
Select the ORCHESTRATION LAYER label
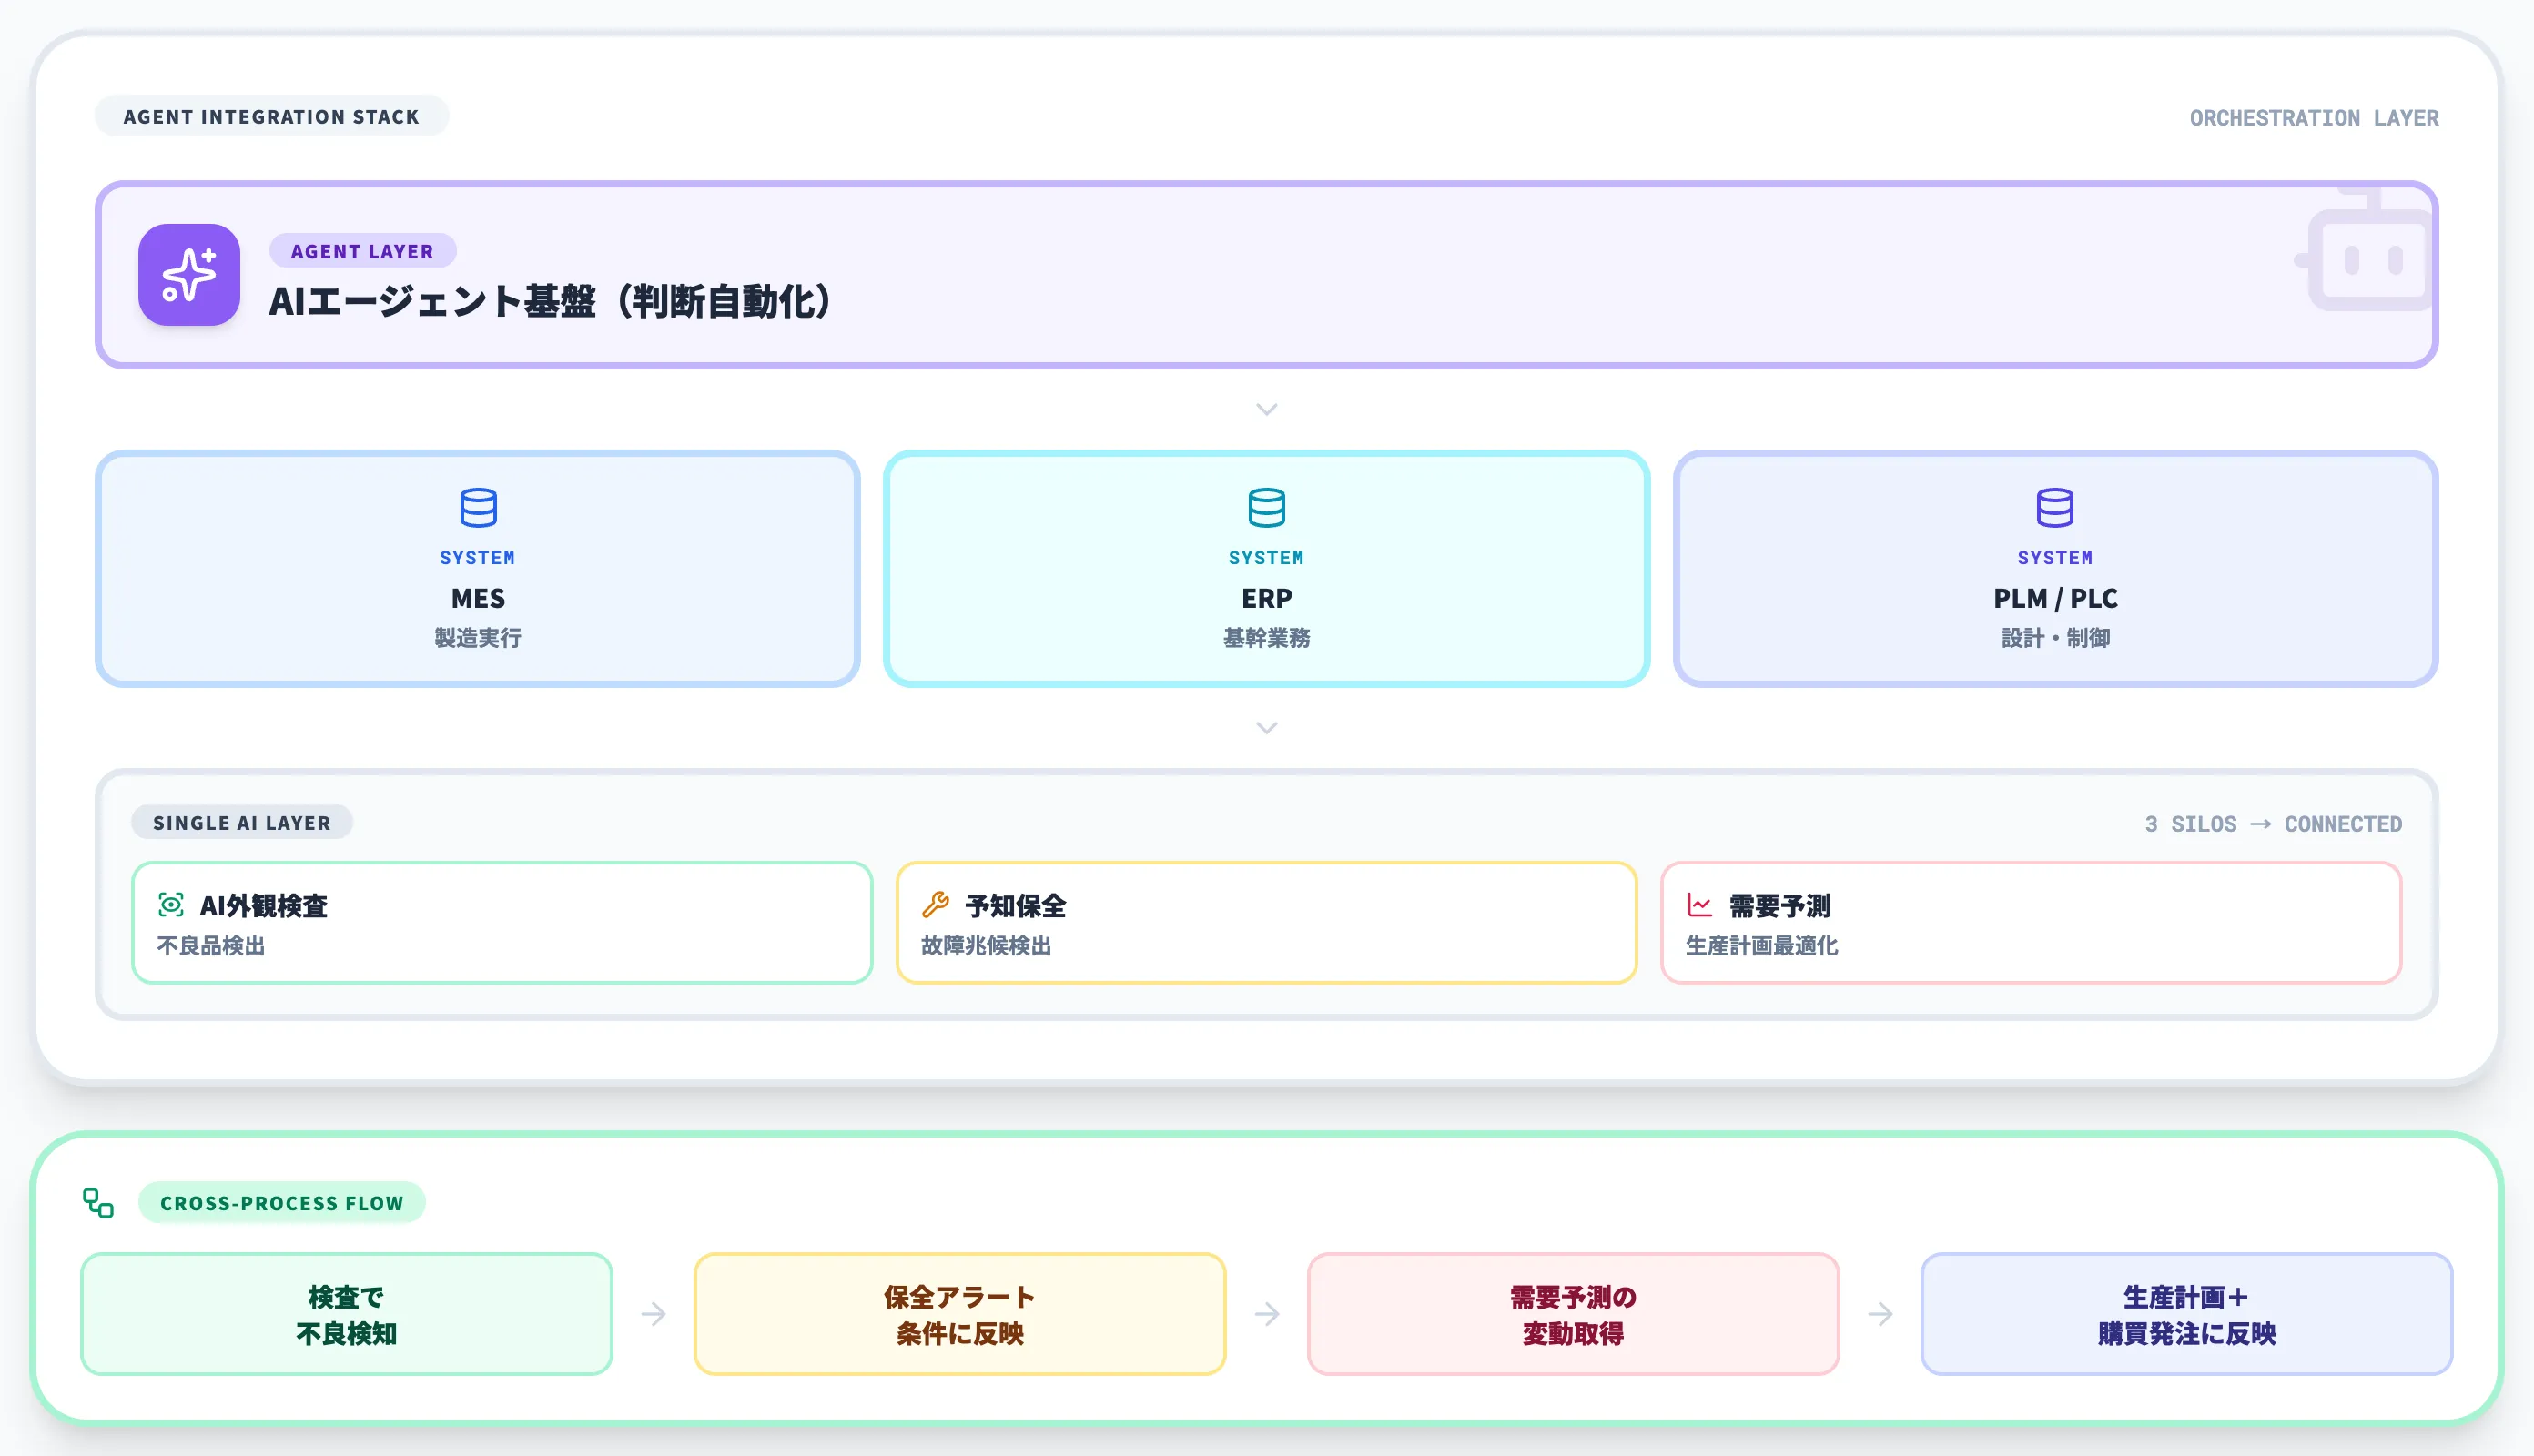tap(2314, 117)
